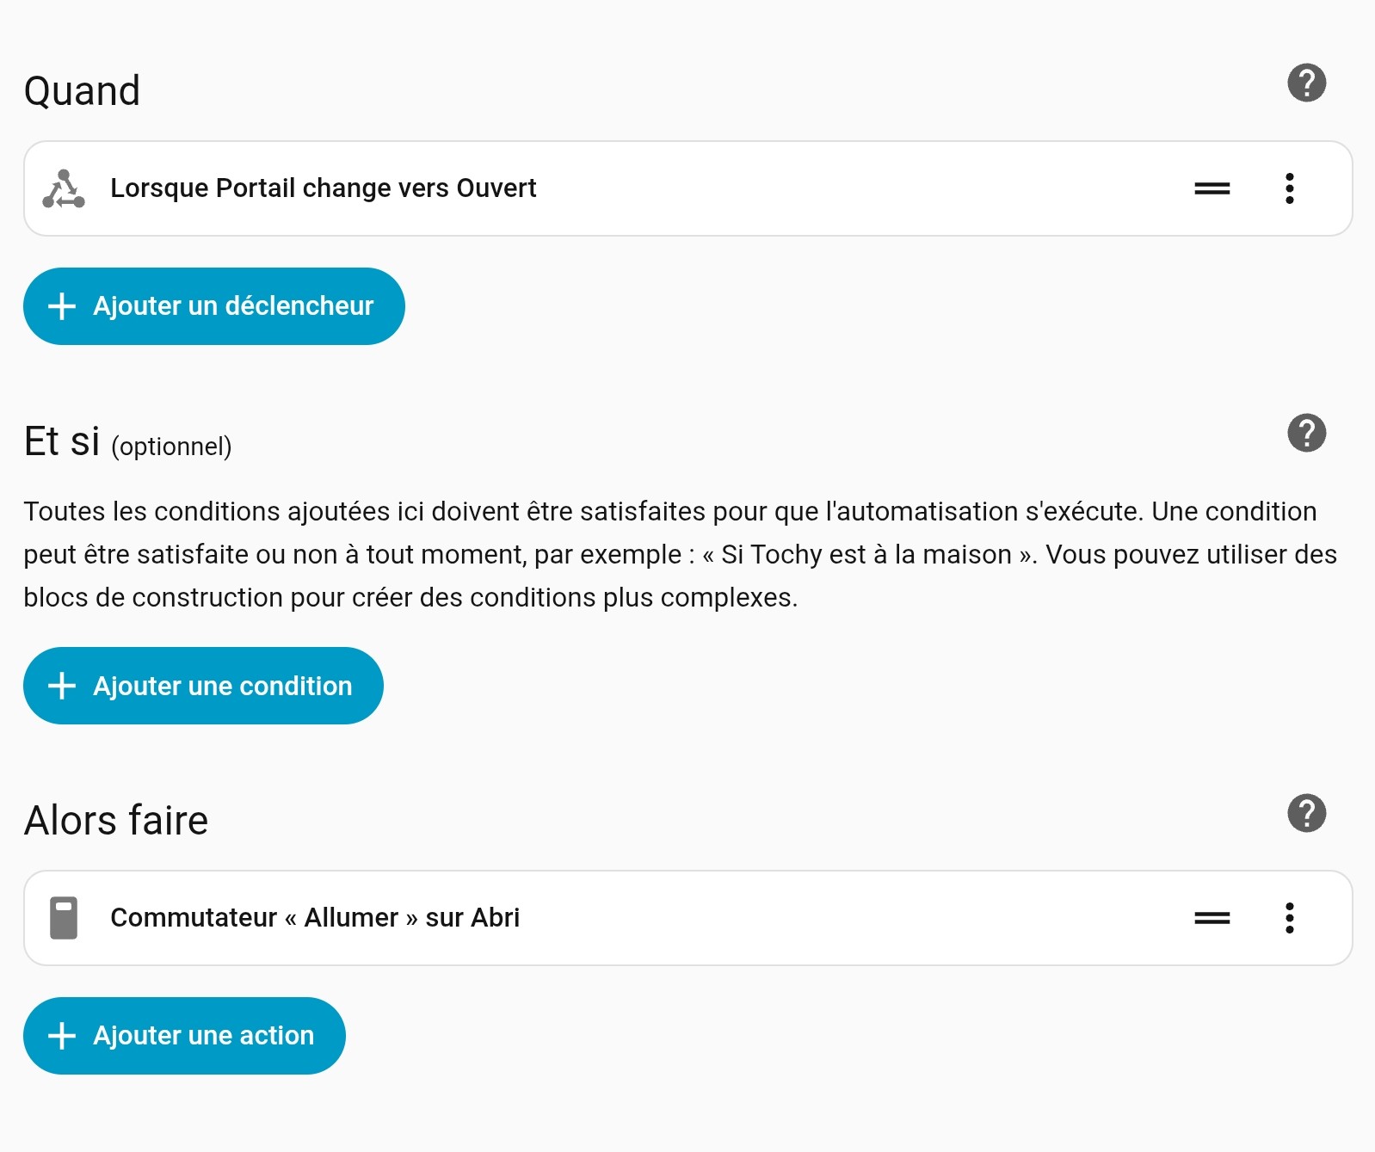Screen dimensions: 1375x1152
Task: Click the plus icon in 'Ajouter un déclencheur'
Action: [62, 306]
